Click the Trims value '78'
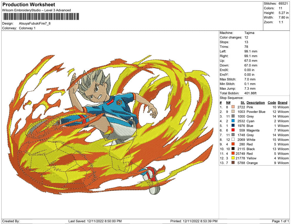The width and height of the screenshot is (291, 224). [246, 46]
